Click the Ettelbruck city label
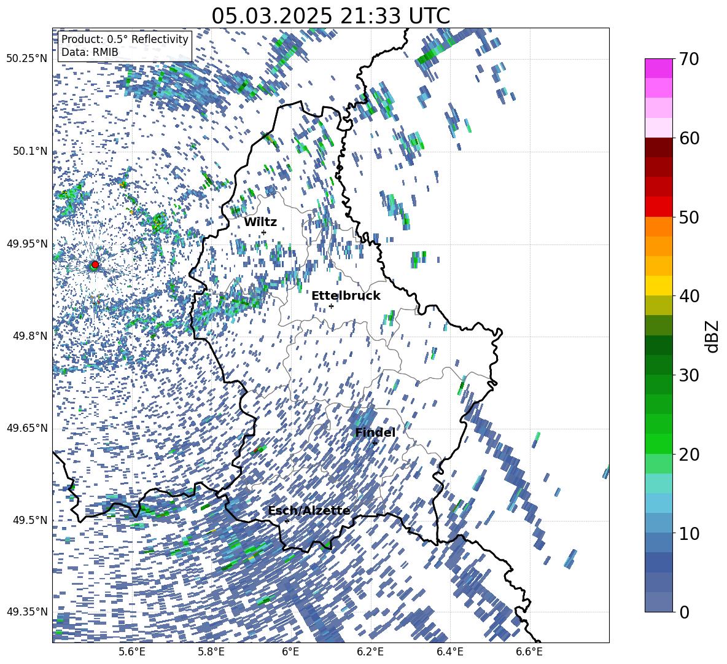Image resolution: width=727 pixels, height=664 pixels. (x=346, y=296)
